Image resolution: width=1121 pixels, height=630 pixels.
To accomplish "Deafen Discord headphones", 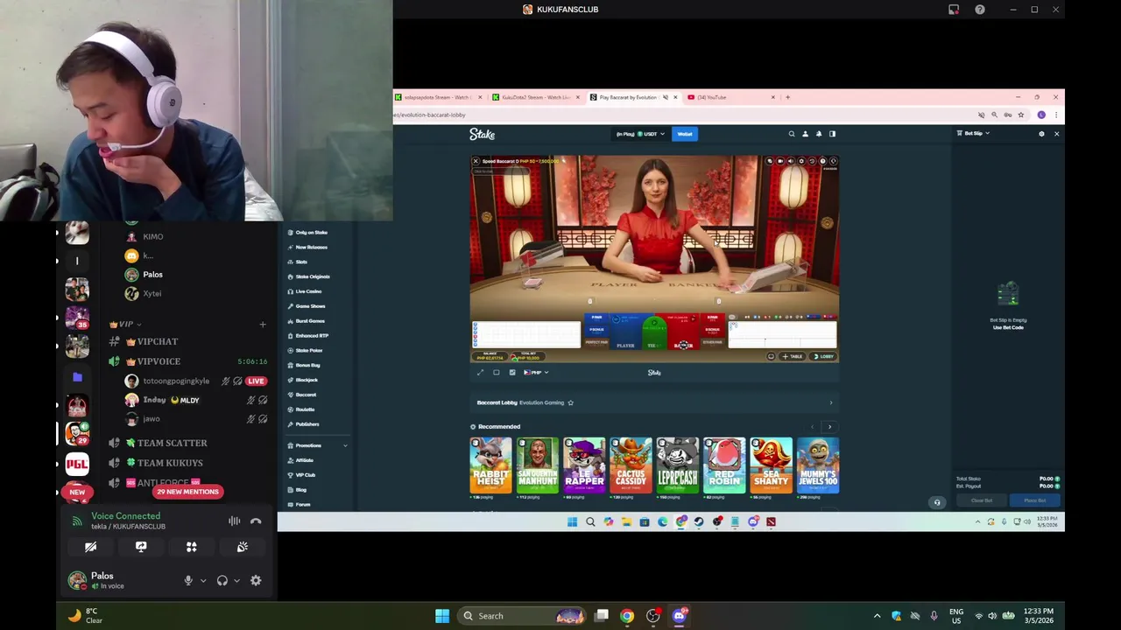I will 222,580.
